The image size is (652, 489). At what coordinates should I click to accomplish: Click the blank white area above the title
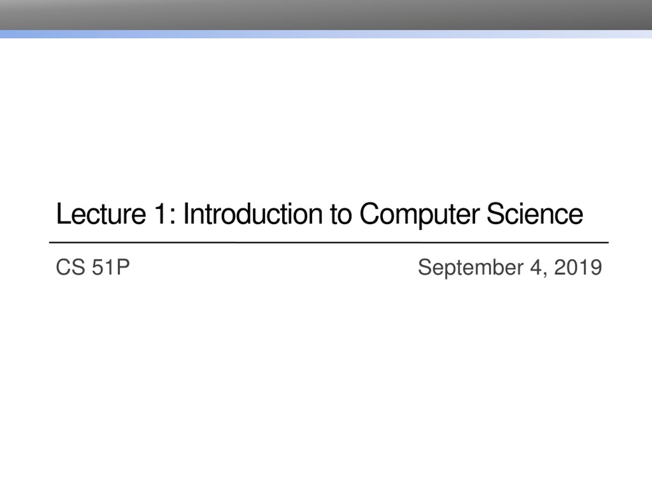pyautogui.click(x=326, y=118)
